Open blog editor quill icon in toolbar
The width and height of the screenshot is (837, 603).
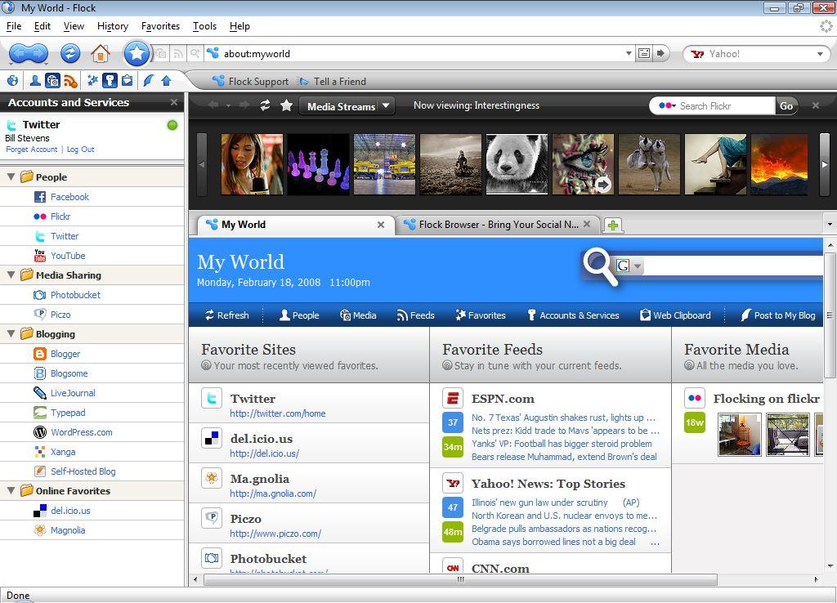[x=149, y=81]
